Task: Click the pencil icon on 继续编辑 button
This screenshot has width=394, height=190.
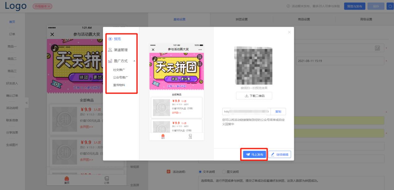Action: [x=272, y=154]
